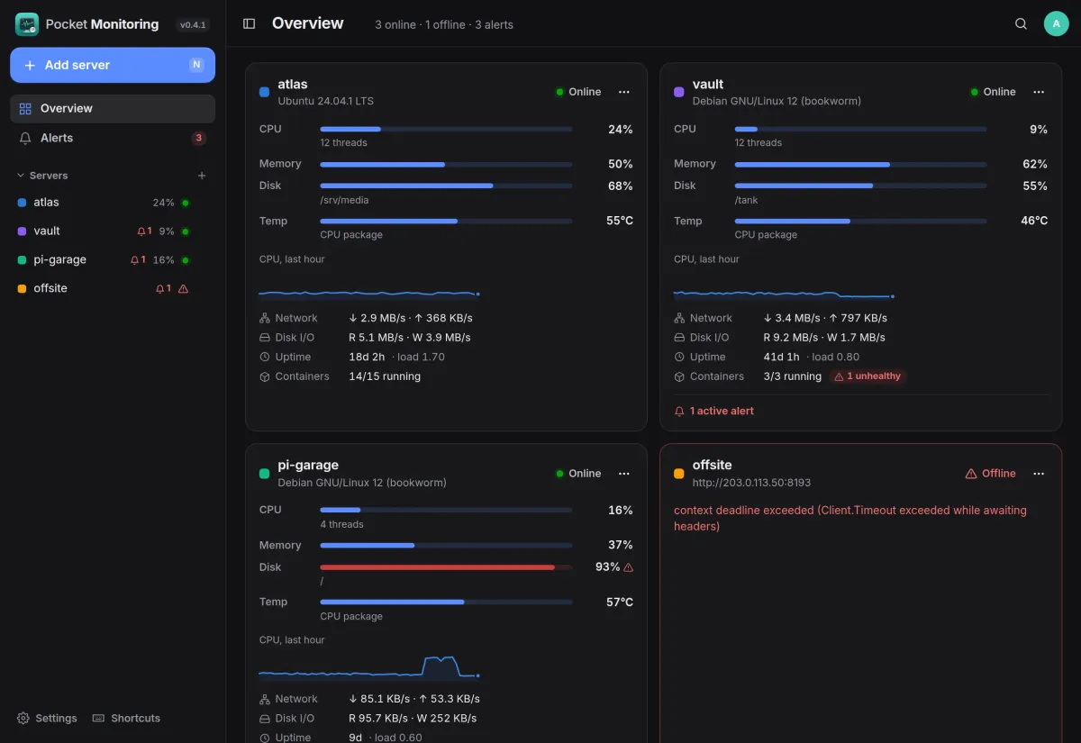Open the Shortcuts link in sidebar footer
The image size is (1081, 743).
126,719
